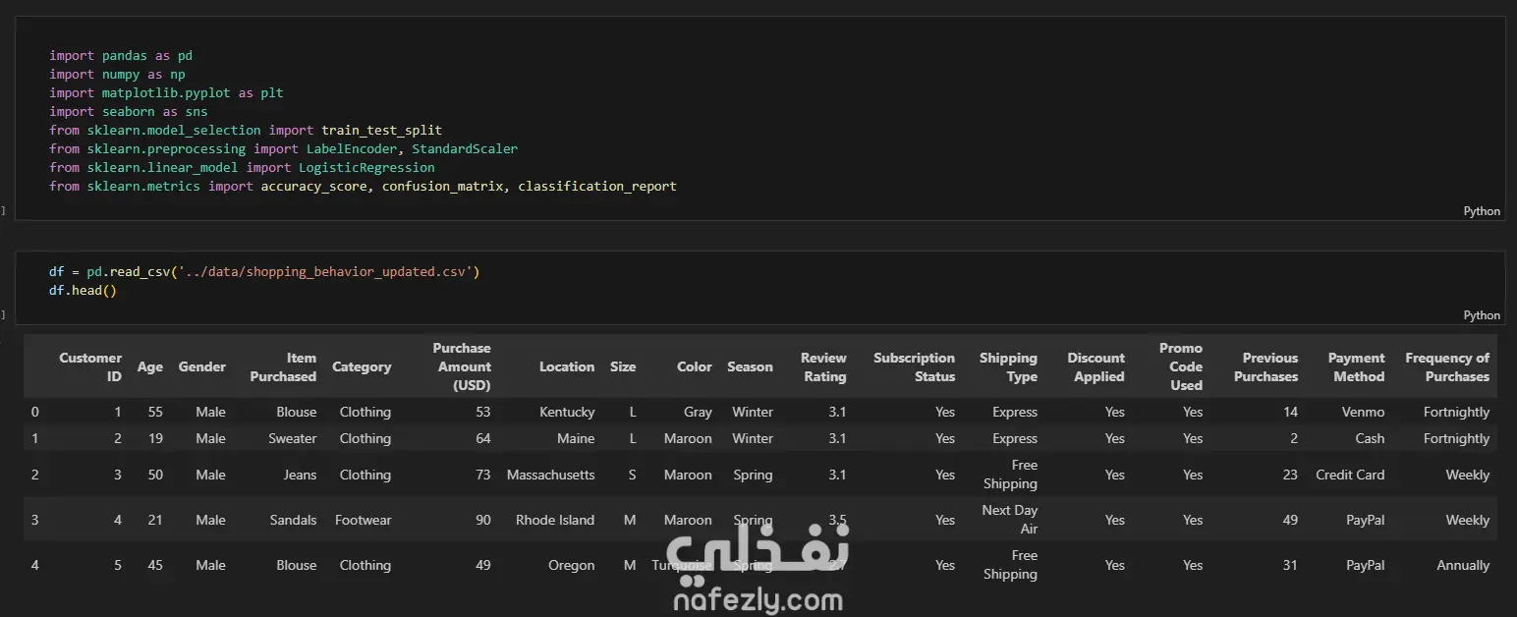This screenshot has height=617, width=1517.
Task: Click the Venmo payment method cell
Action: pos(1363,412)
